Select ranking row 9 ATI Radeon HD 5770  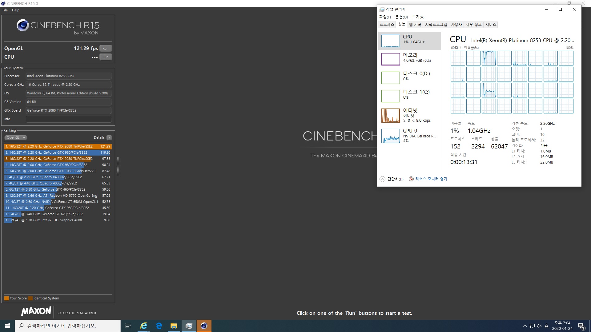(58, 196)
